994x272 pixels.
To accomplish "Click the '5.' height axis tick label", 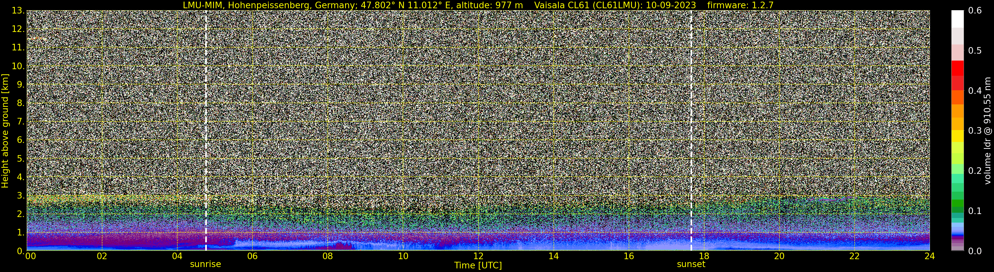I will [x=21, y=158].
